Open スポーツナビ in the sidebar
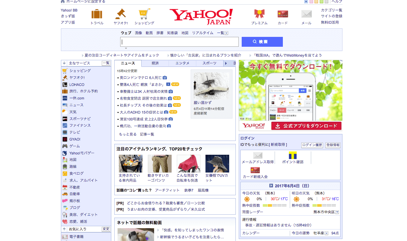The width and height of the screenshot is (407, 241). pos(80,119)
